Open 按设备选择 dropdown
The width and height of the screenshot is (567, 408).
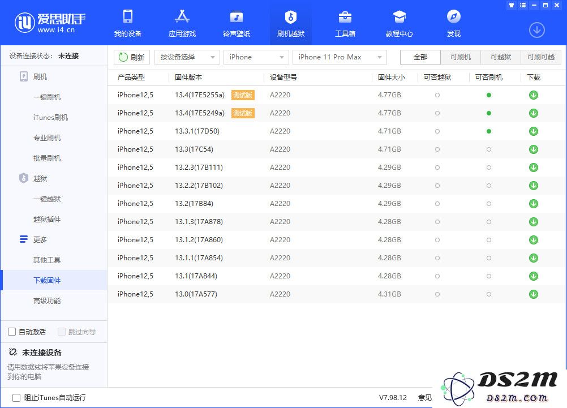pyautogui.click(x=187, y=57)
